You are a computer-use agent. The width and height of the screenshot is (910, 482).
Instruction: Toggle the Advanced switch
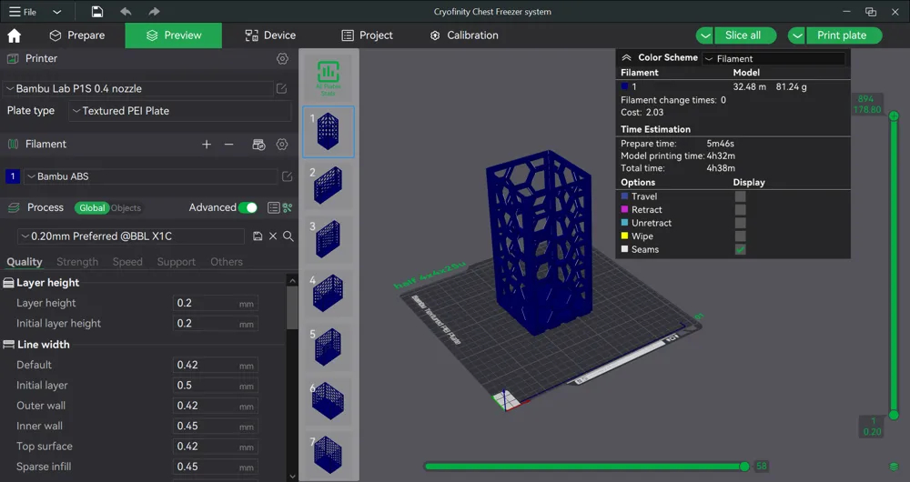pos(248,207)
